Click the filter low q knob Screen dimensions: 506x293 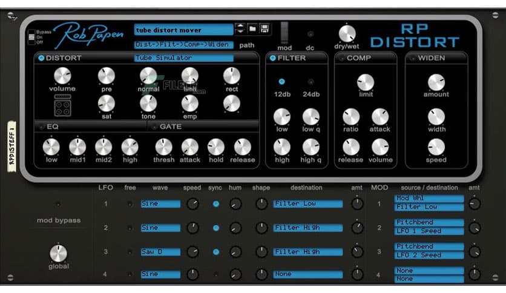click(310, 117)
